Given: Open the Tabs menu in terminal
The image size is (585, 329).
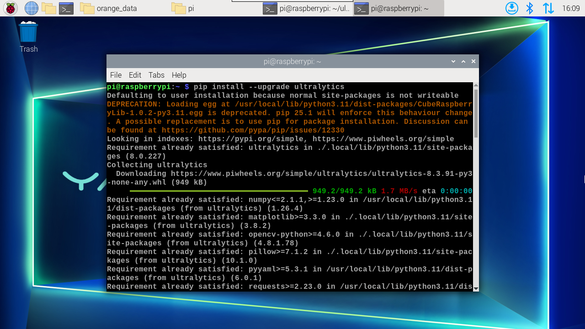Looking at the screenshot, I should (x=156, y=75).
